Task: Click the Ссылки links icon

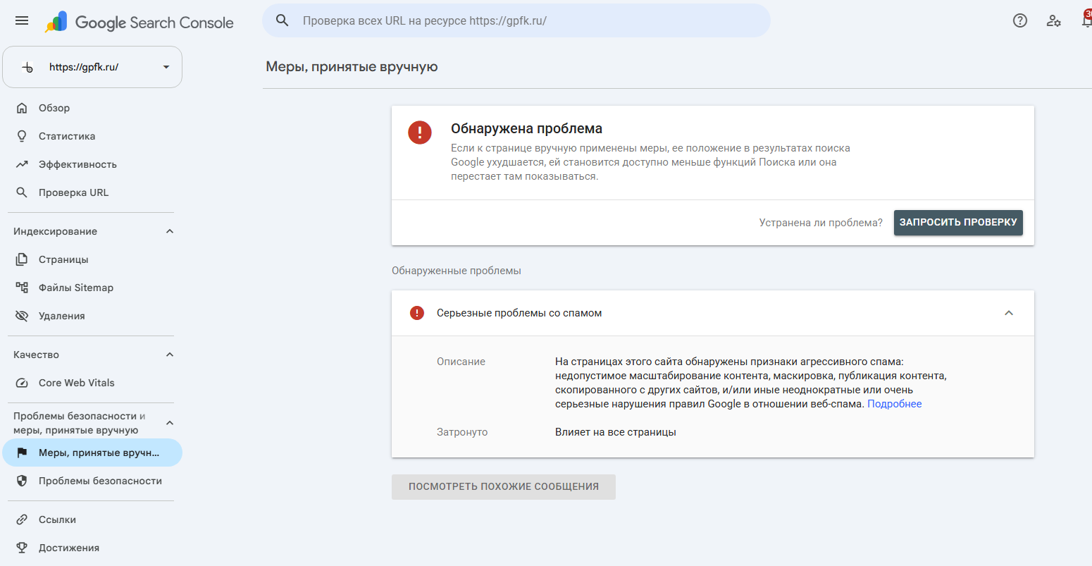Action: 22,519
